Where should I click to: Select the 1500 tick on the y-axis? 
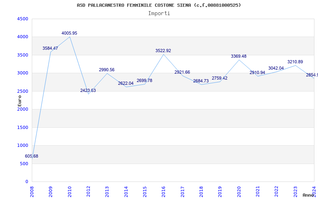point(23,127)
